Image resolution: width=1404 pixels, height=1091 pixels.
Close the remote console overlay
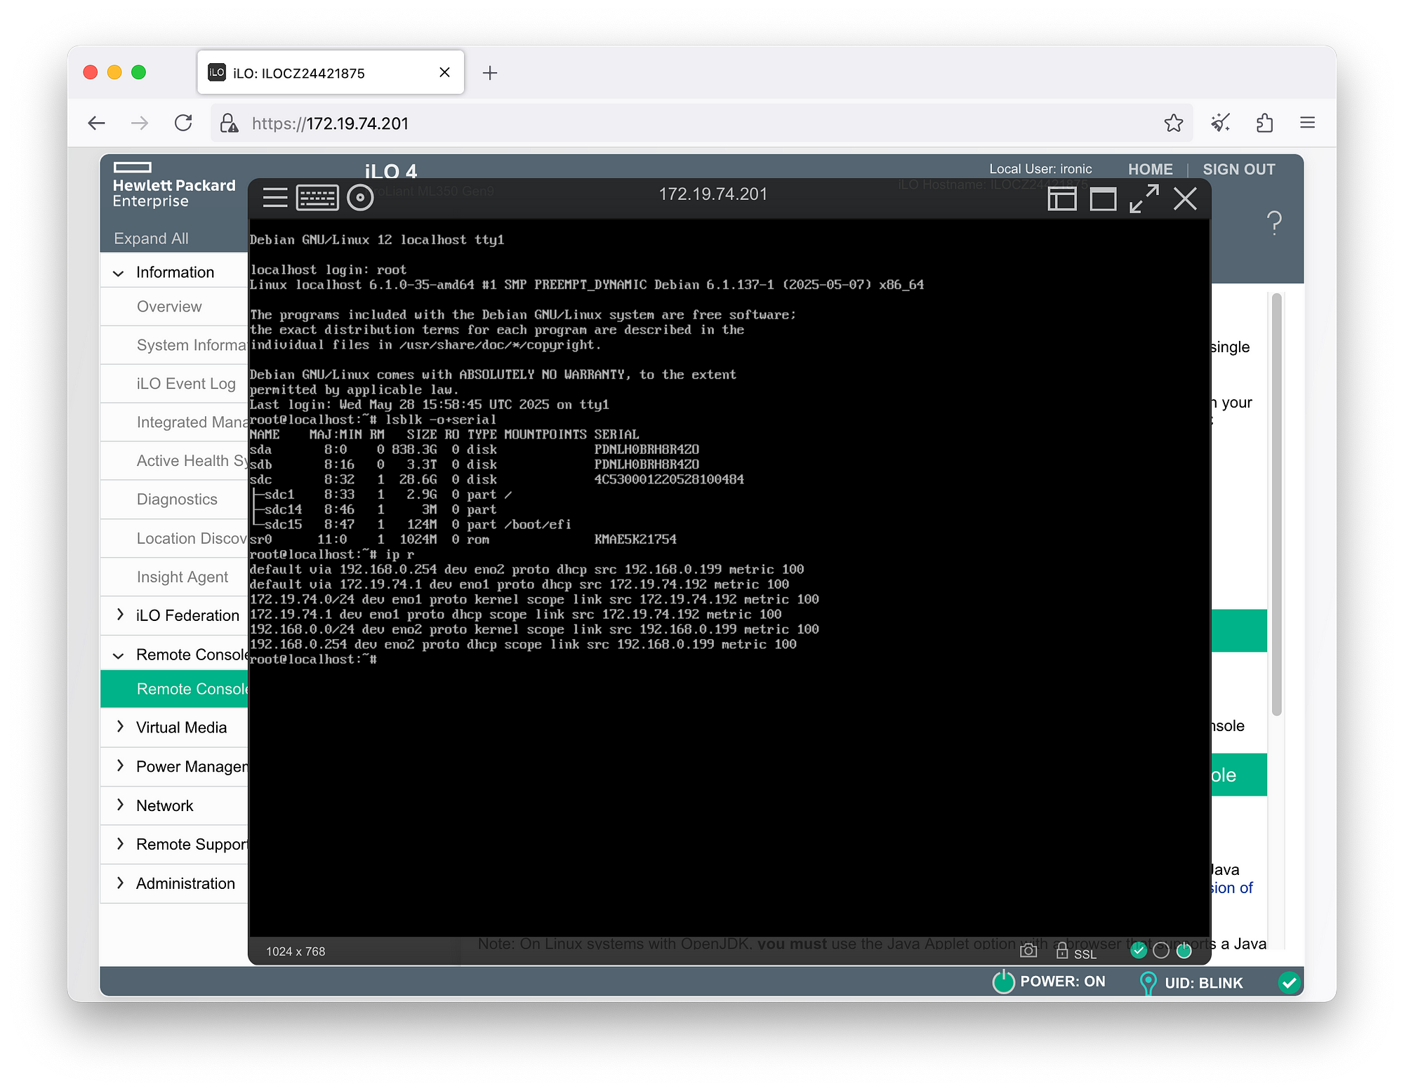[x=1186, y=199]
